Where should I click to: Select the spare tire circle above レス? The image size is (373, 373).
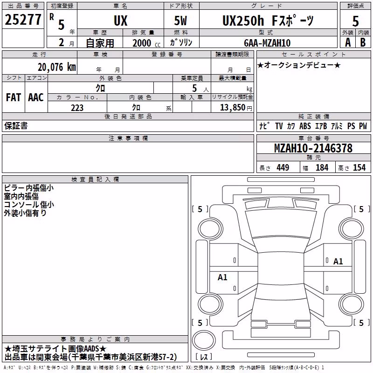pos(204,340)
